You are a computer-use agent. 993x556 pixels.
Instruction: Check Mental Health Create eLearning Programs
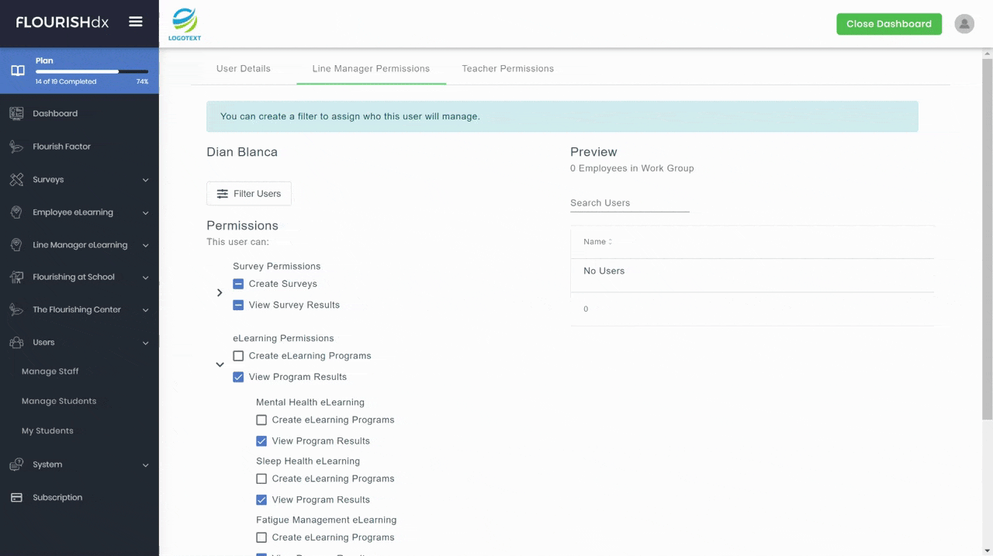click(261, 420)
